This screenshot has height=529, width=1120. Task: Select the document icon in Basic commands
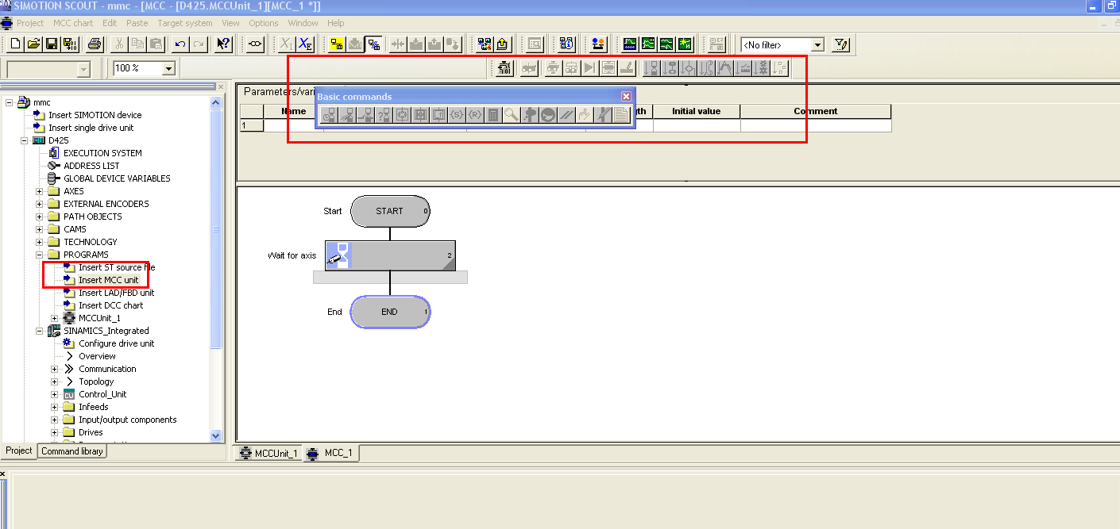tap(621, 115)
